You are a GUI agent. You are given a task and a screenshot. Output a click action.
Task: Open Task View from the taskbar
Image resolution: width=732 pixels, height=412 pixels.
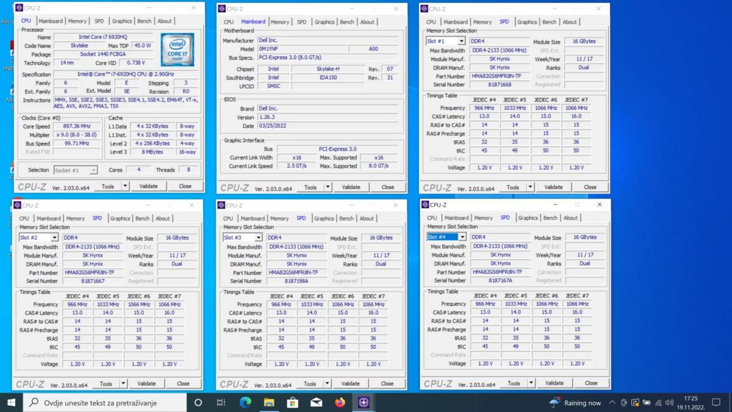(x=221, y=403)
